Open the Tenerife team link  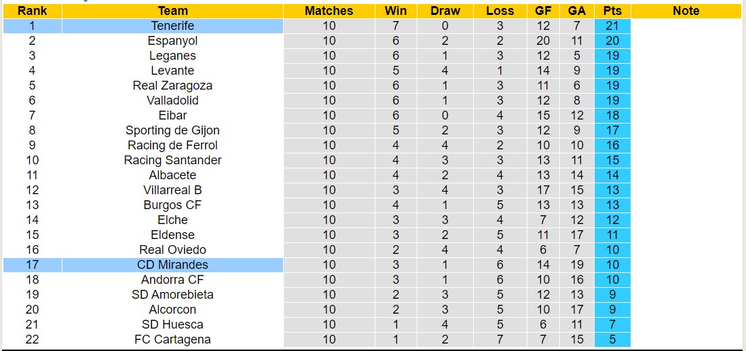pos(172,26)
